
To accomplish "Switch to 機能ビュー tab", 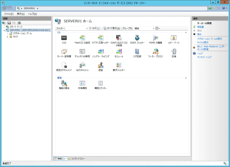I will (60, 159).
